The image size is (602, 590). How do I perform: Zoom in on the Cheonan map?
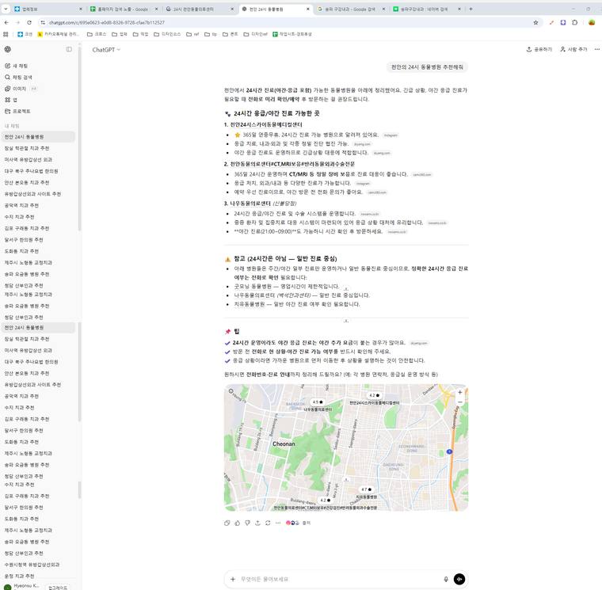point(459,392)
